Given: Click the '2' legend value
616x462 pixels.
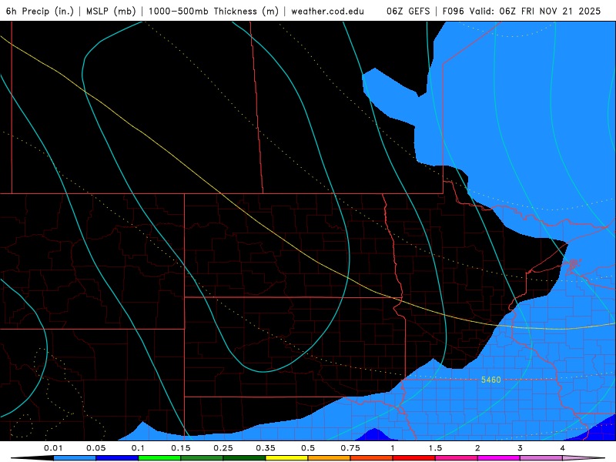Looking at the screenshot, I should point(477,448).
